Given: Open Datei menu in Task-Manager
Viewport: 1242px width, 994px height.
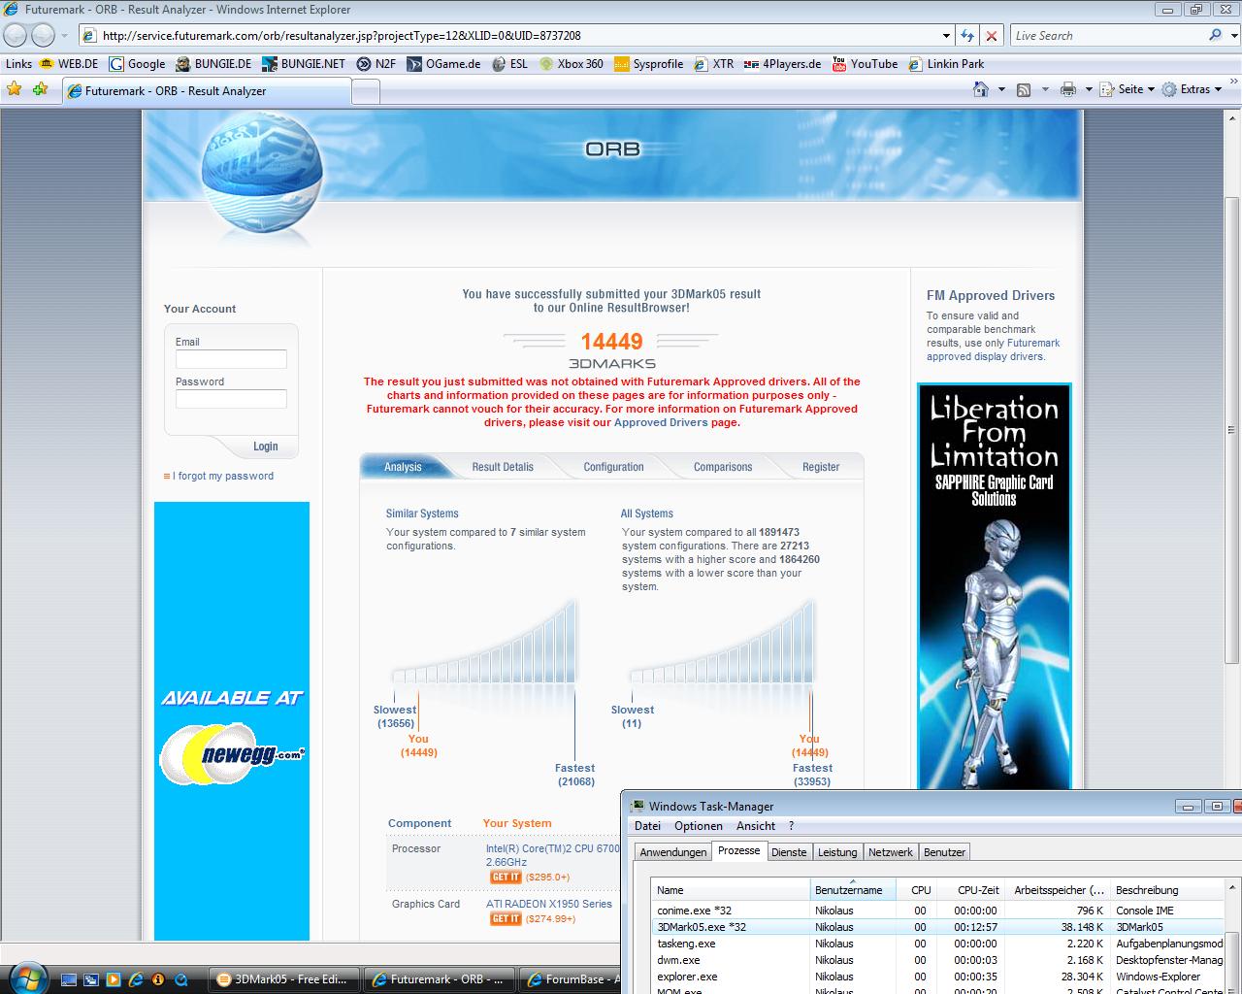Looking at the screenshot, I should point(647,826).
